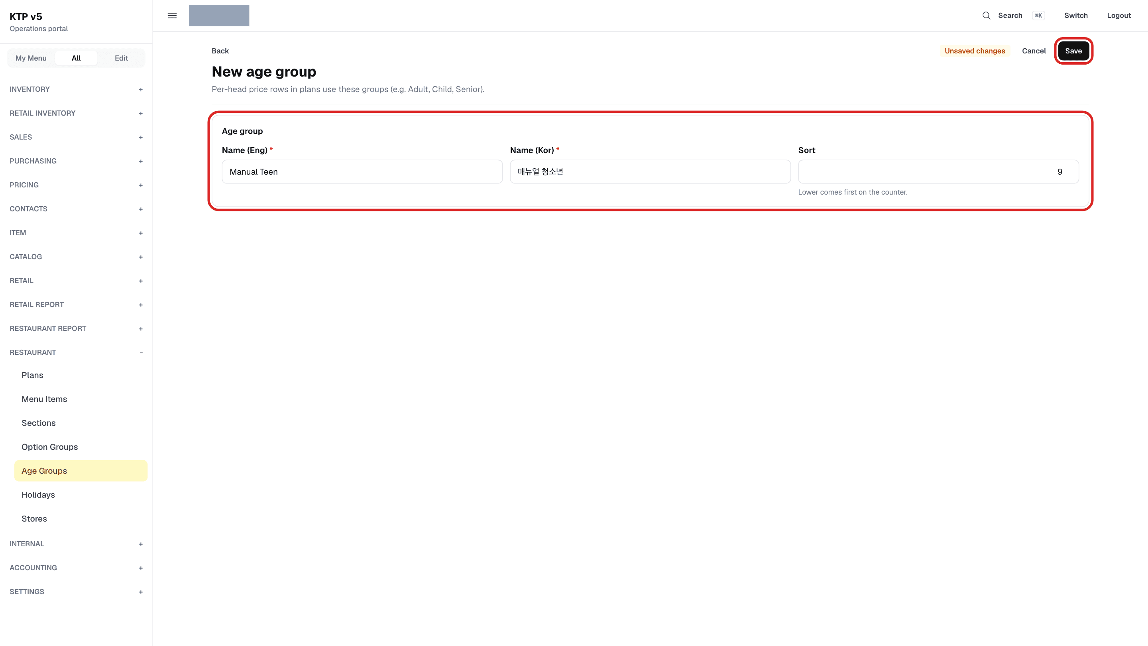
Task: Click the Sort number field
Action: pos(938,171)
